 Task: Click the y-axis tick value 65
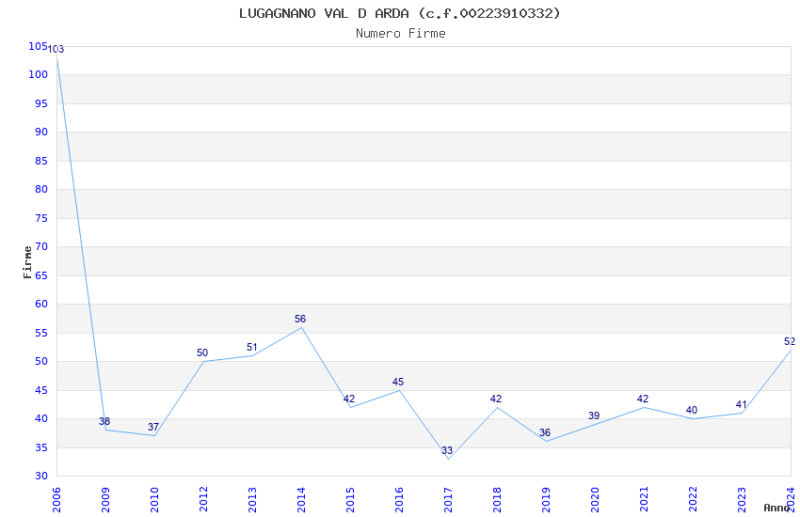[x=41, y=275]
